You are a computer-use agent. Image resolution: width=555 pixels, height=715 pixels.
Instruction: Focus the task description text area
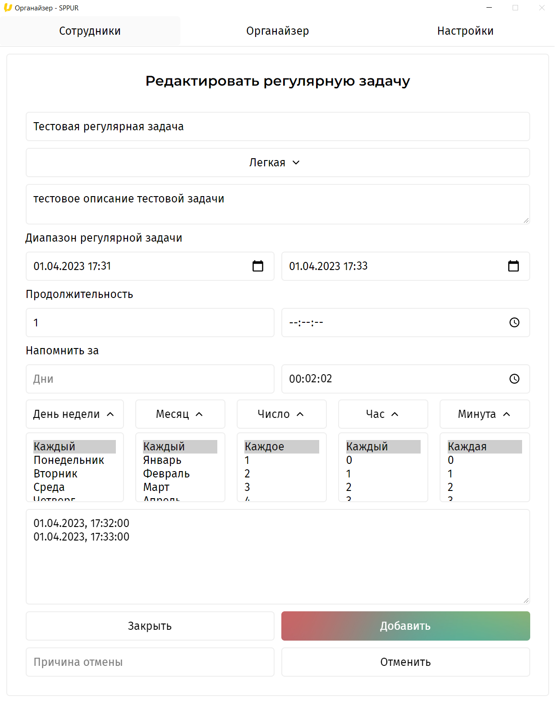pos(278,204)
